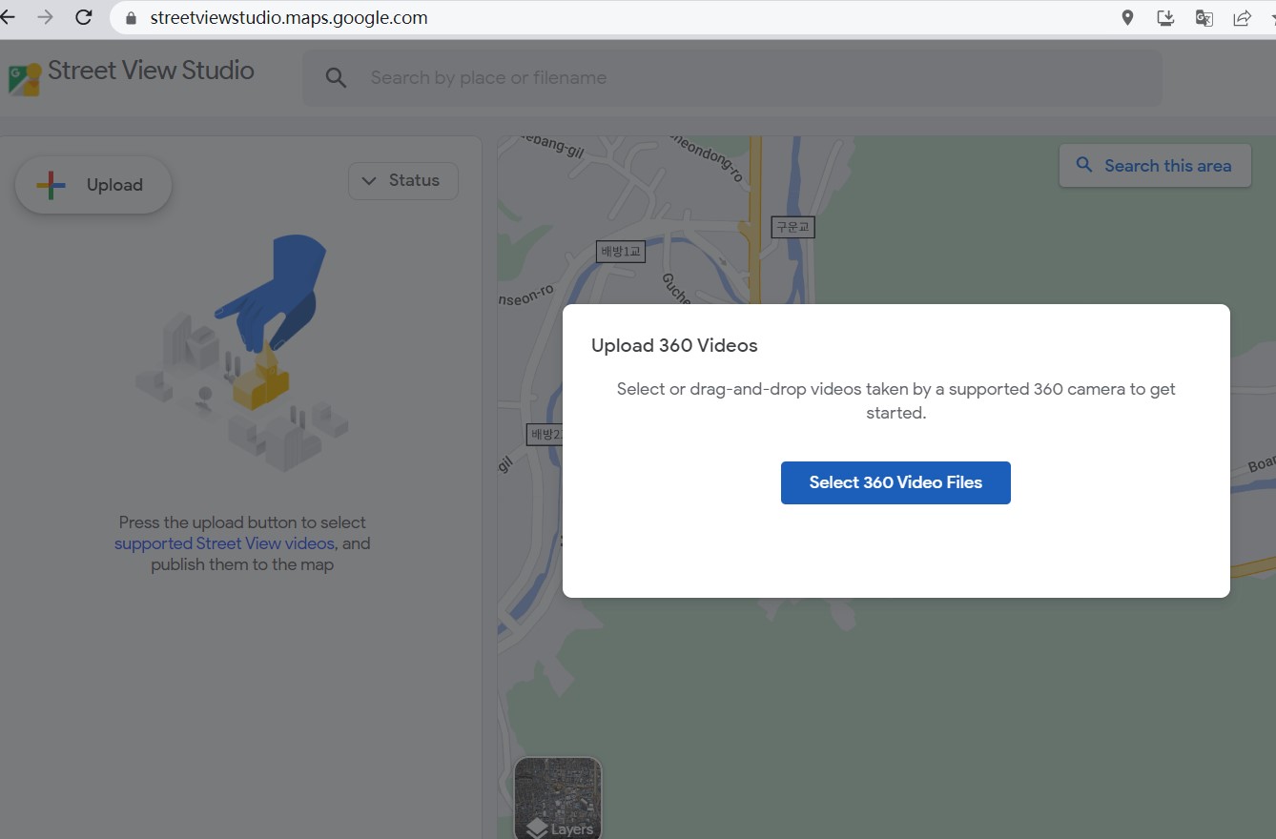Open the supported Street View videos link
This screenshot has height=839, width=1276.
point(224,543)
